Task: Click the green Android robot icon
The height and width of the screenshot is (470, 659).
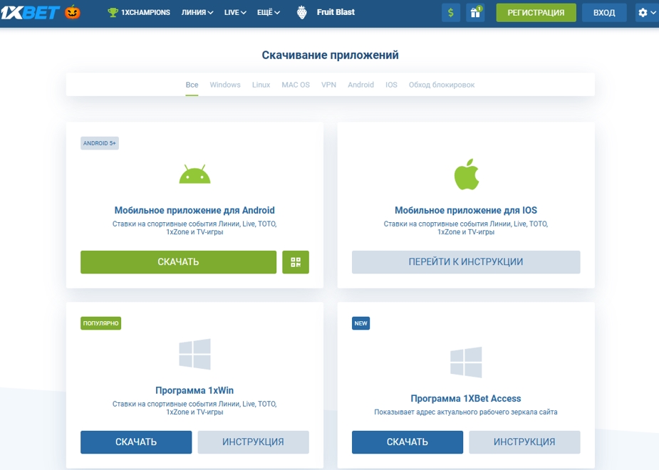Action: [194, 174]
